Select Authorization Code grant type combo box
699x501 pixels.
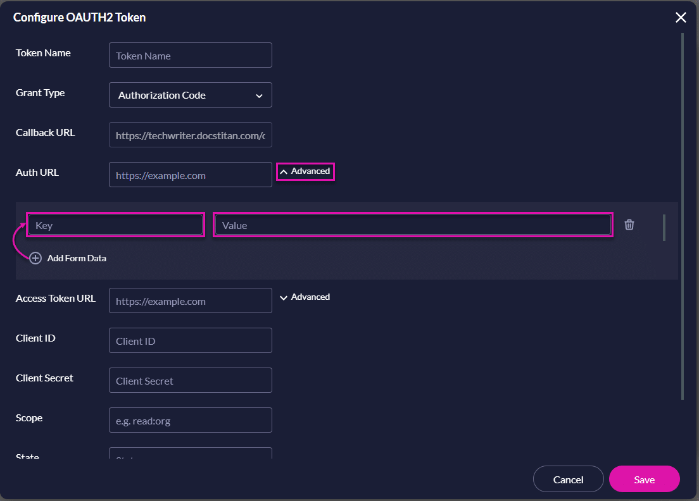pos(190,95)
